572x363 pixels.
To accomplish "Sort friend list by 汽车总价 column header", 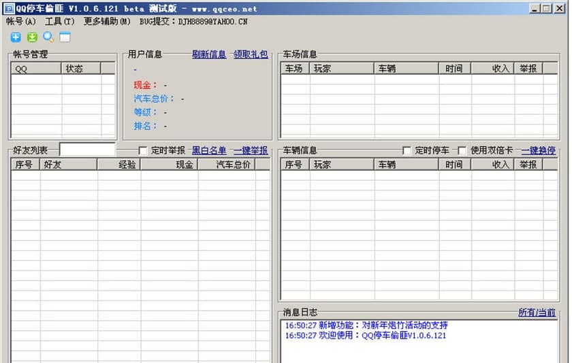I will coord(227,165).
